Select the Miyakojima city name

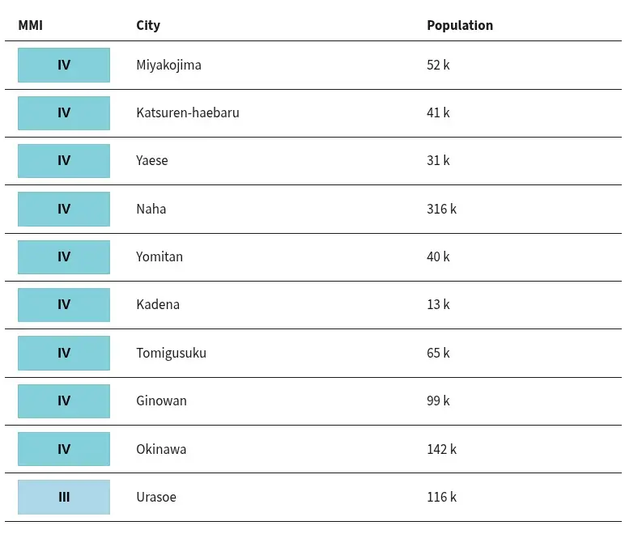coord(168,65)
